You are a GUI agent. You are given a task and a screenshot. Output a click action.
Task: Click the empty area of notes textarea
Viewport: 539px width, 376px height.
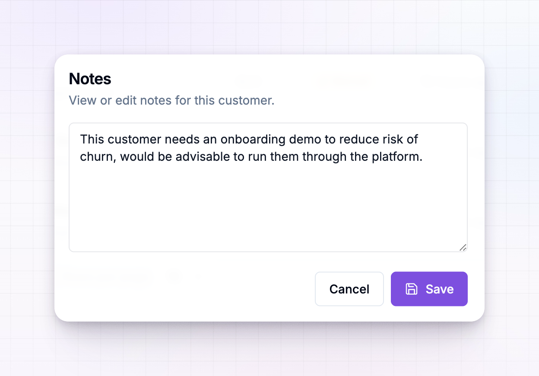(268, 207)
